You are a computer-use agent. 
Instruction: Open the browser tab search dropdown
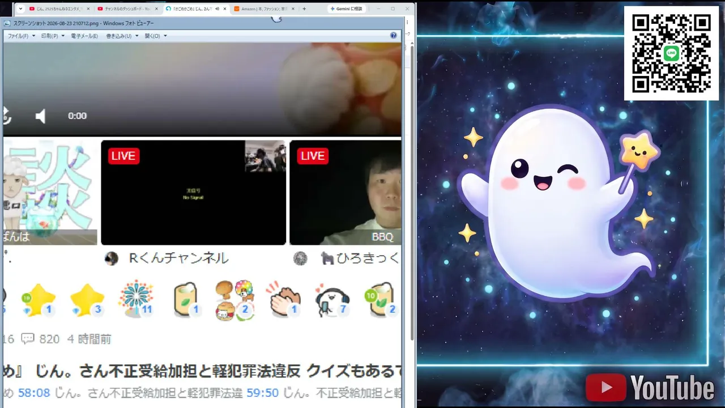point(21,8)
